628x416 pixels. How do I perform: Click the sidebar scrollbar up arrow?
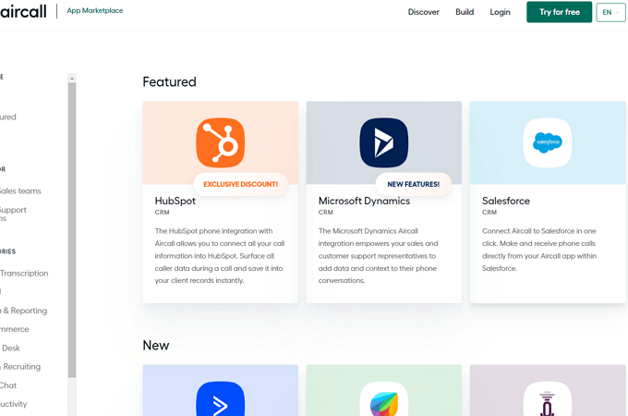click(72, 79)
